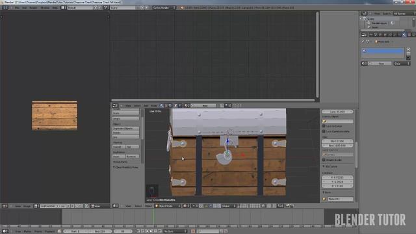Click the Lens value field
This screenshot has width=416, height=234.
click(337, 112)
